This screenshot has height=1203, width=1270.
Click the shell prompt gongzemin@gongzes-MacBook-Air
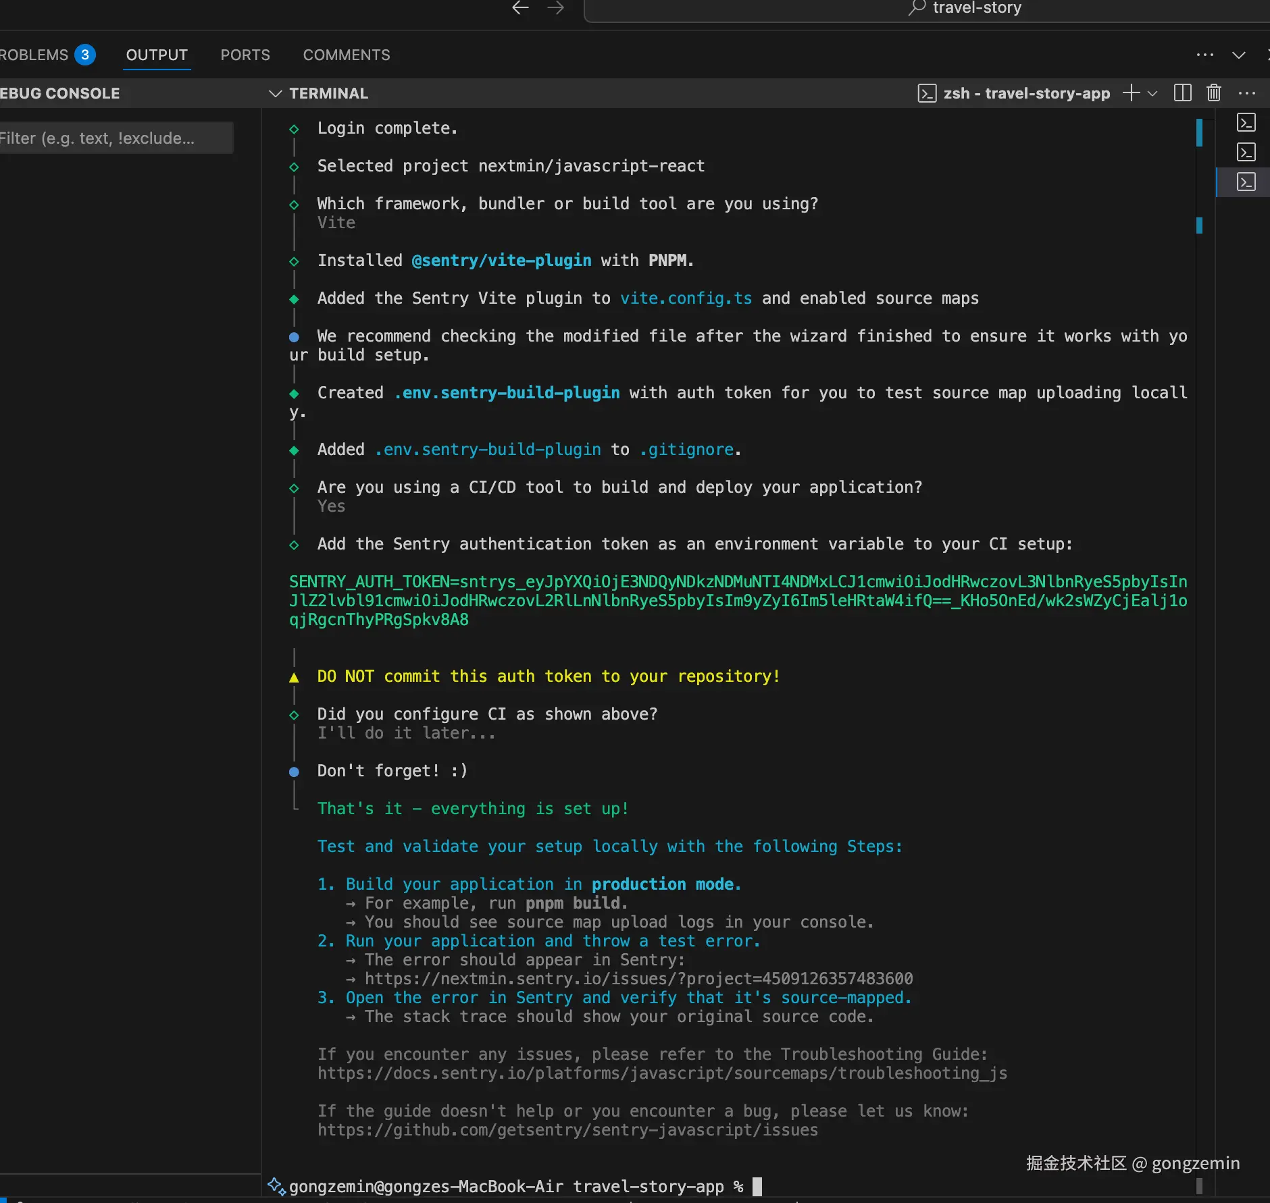click(426, 1187)
